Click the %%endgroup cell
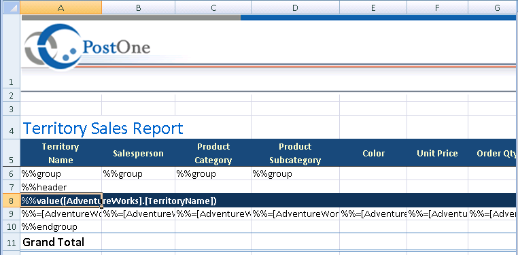Image resolution: width=518 pixels, height=255 pixels. pyautogui.click(x=61, y=227)
